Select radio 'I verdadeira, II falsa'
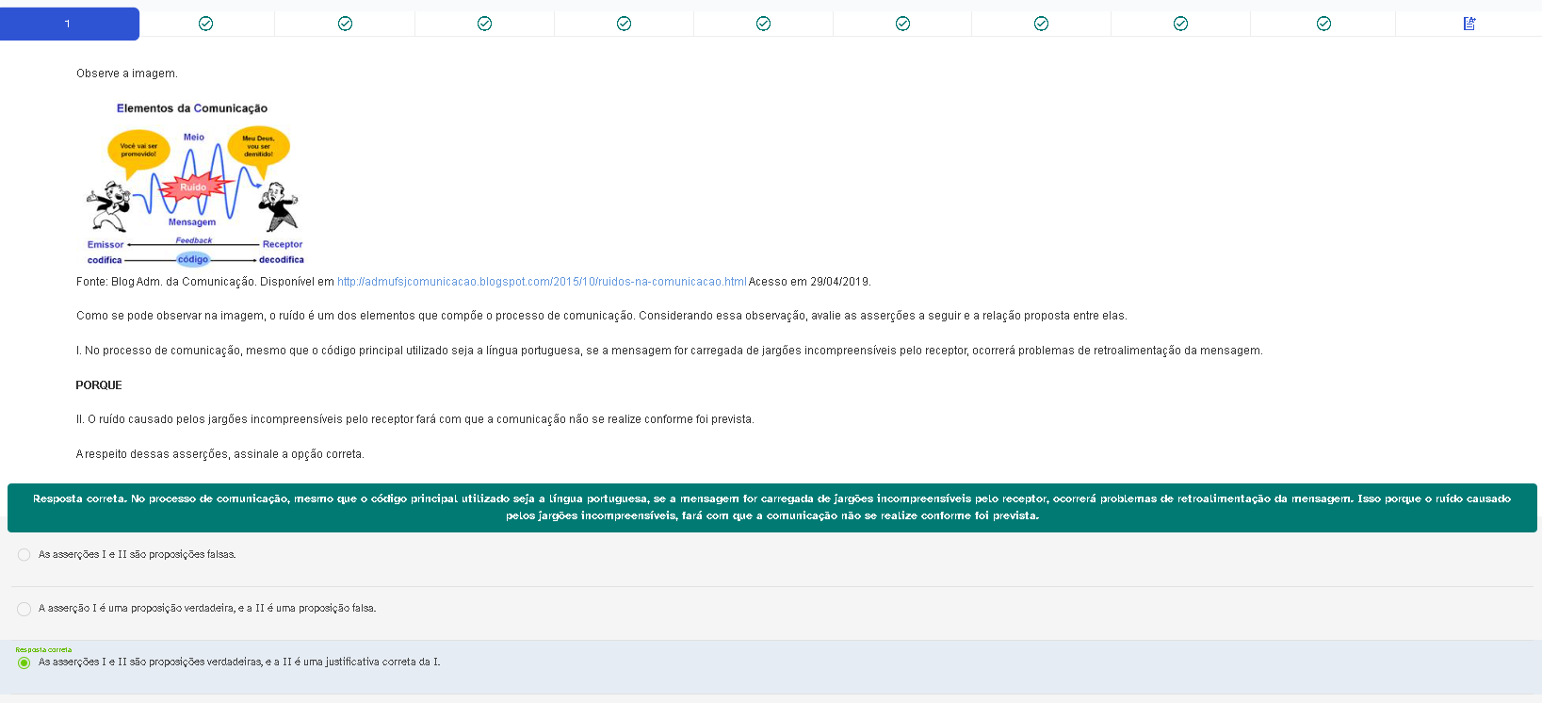Screen dimensions: 1542x703 (24, 609)
